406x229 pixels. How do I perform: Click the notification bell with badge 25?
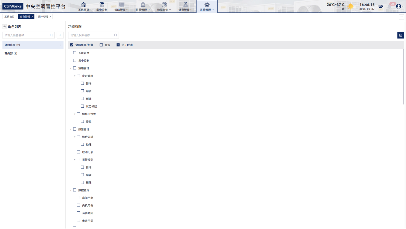(390, 6)
